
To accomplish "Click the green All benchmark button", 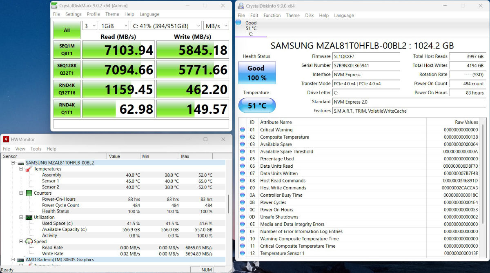I will (67, 30).
